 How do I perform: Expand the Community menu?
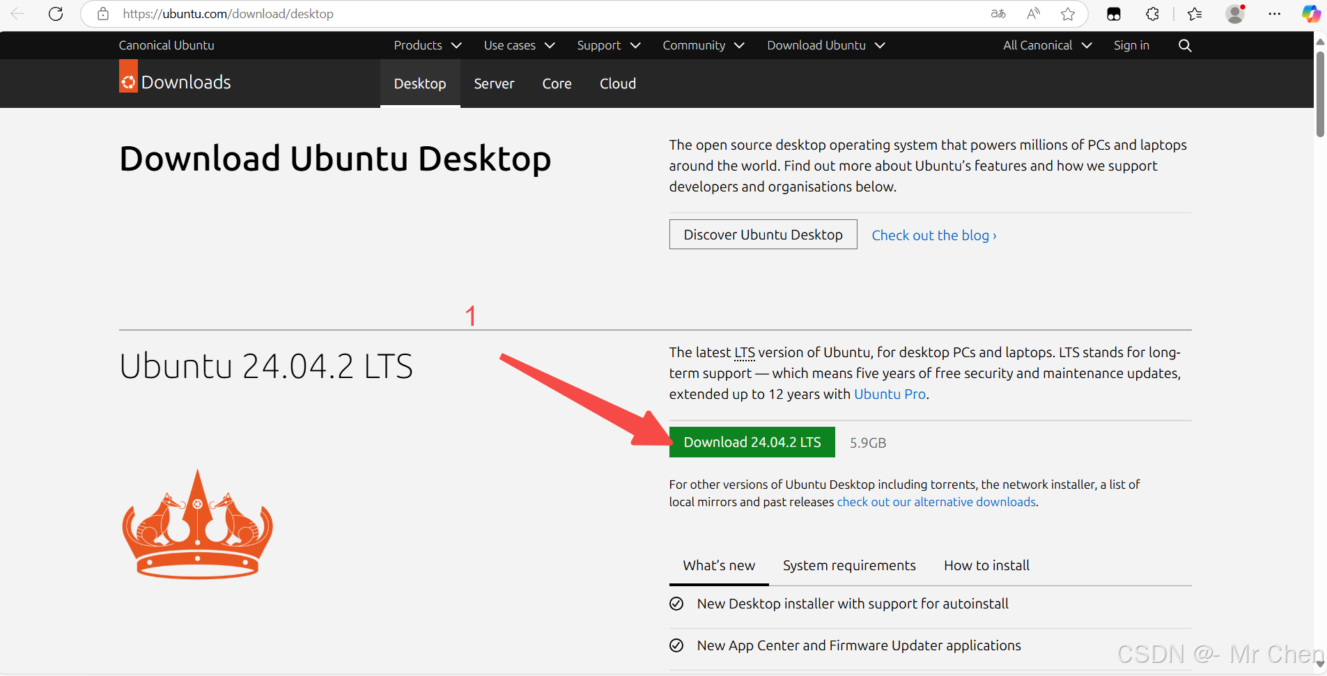tap(704, 45)
